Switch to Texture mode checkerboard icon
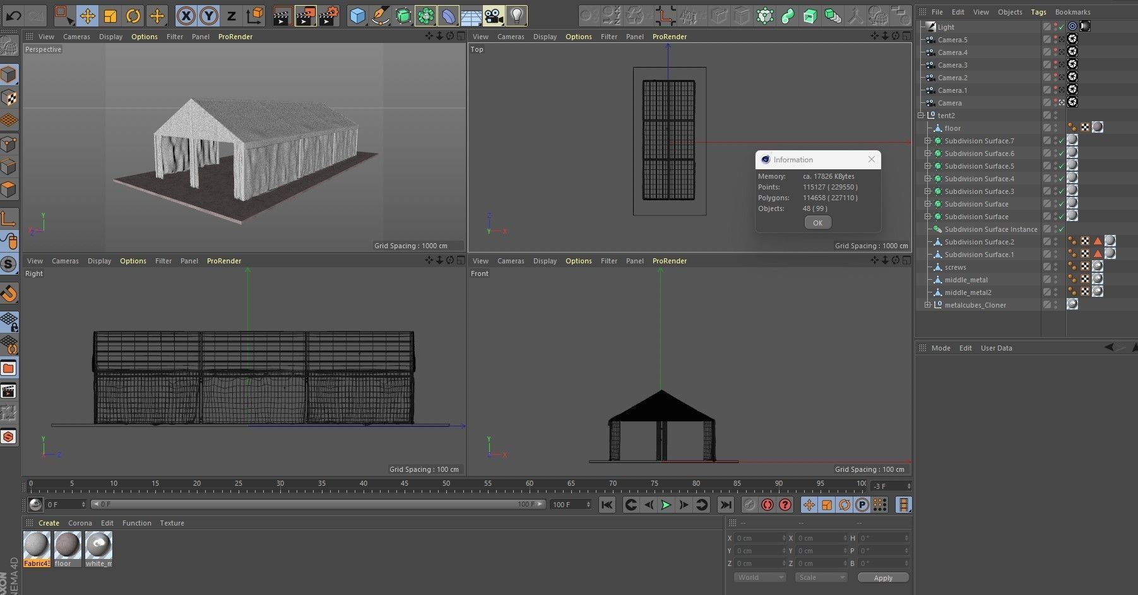Screen dimensions: 1138x595 9,98
